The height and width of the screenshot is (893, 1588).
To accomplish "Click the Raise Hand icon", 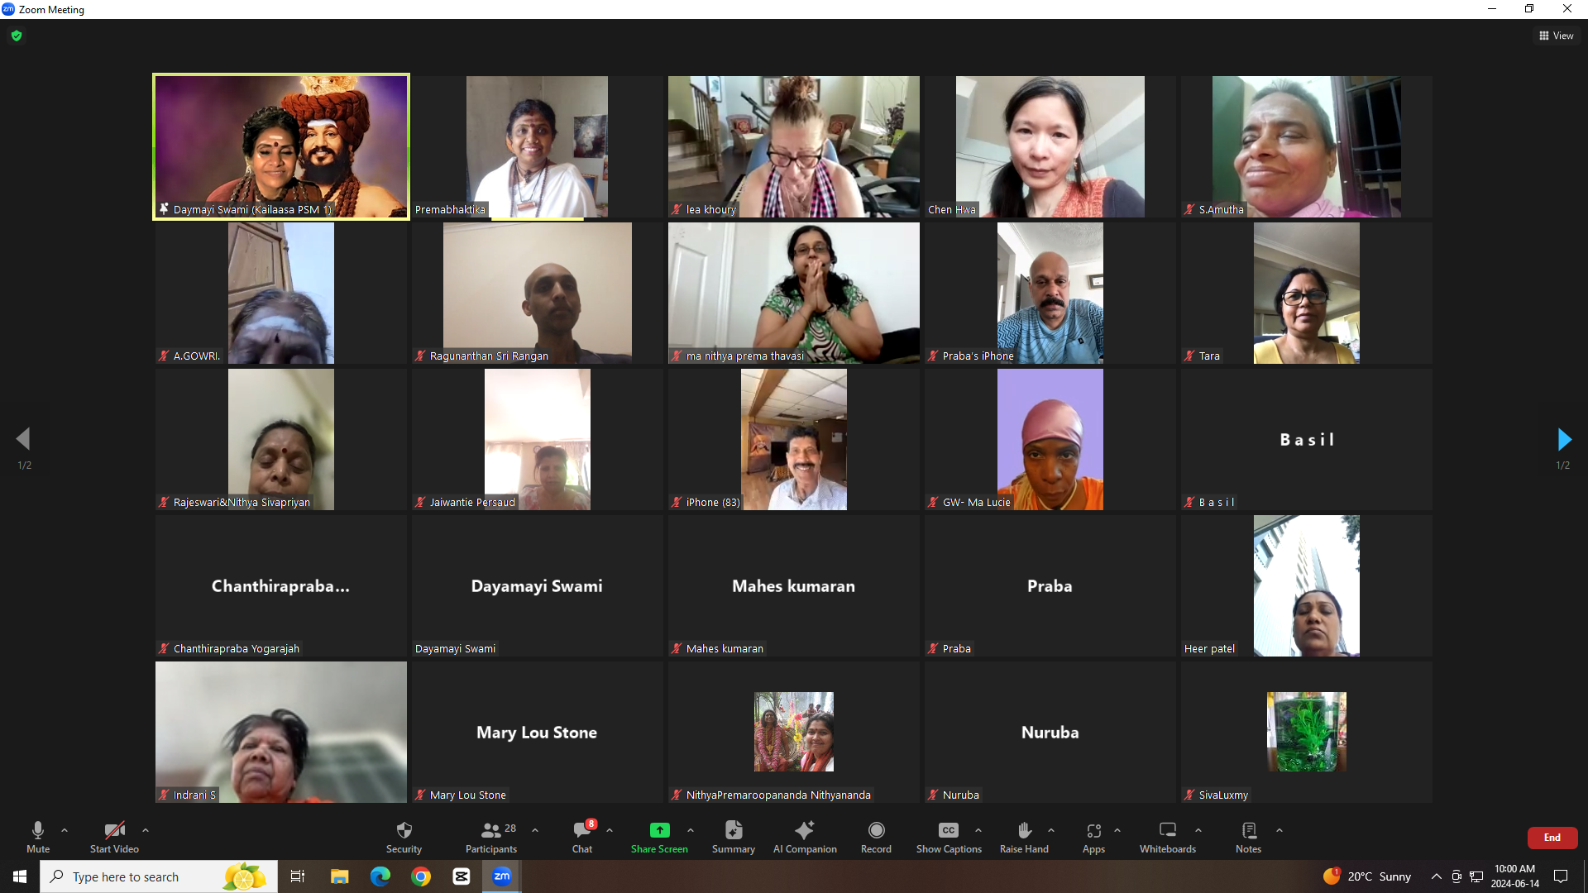I will 1024,830.
